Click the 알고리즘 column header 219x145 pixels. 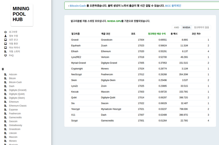(x=75, y=34)
